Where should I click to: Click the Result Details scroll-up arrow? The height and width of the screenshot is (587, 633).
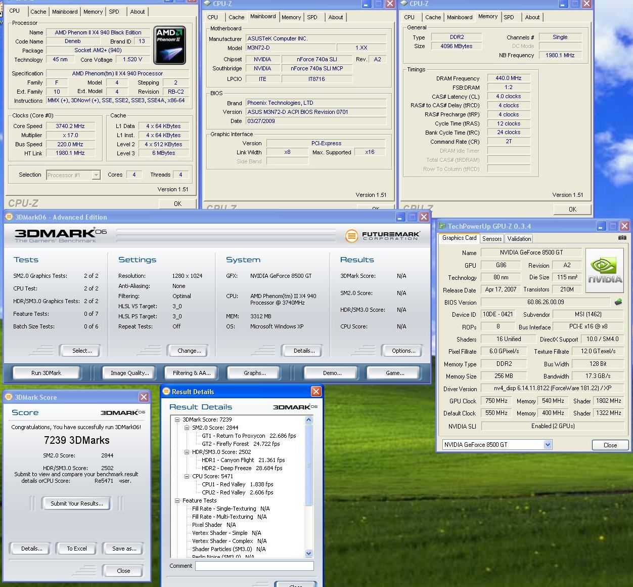309,420
